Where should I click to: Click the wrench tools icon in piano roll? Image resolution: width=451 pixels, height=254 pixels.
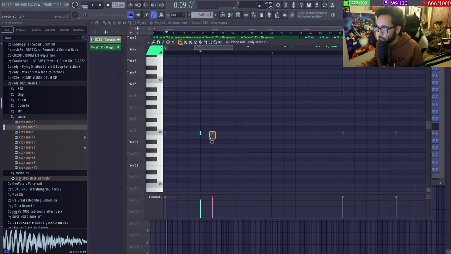[153, 42]
